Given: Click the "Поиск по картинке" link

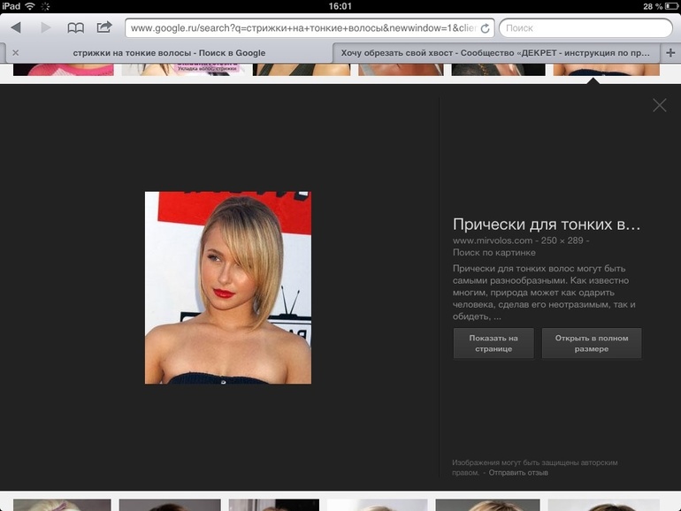Looking at the screenshot, I should 494,253.
